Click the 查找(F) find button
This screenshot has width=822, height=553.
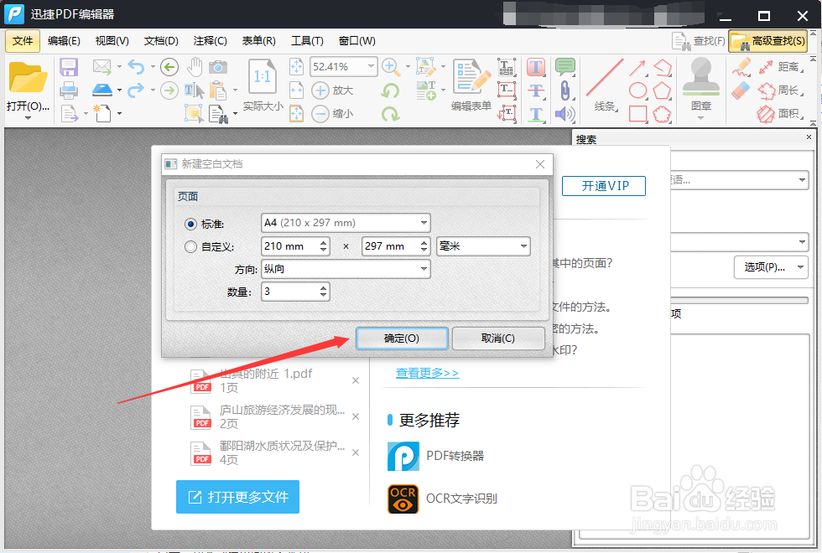[699, 41]
